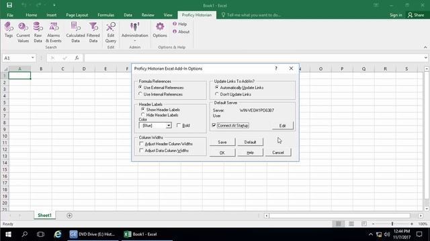
Task: Open Alarms & Events search
Action: [x=54, y=32]
